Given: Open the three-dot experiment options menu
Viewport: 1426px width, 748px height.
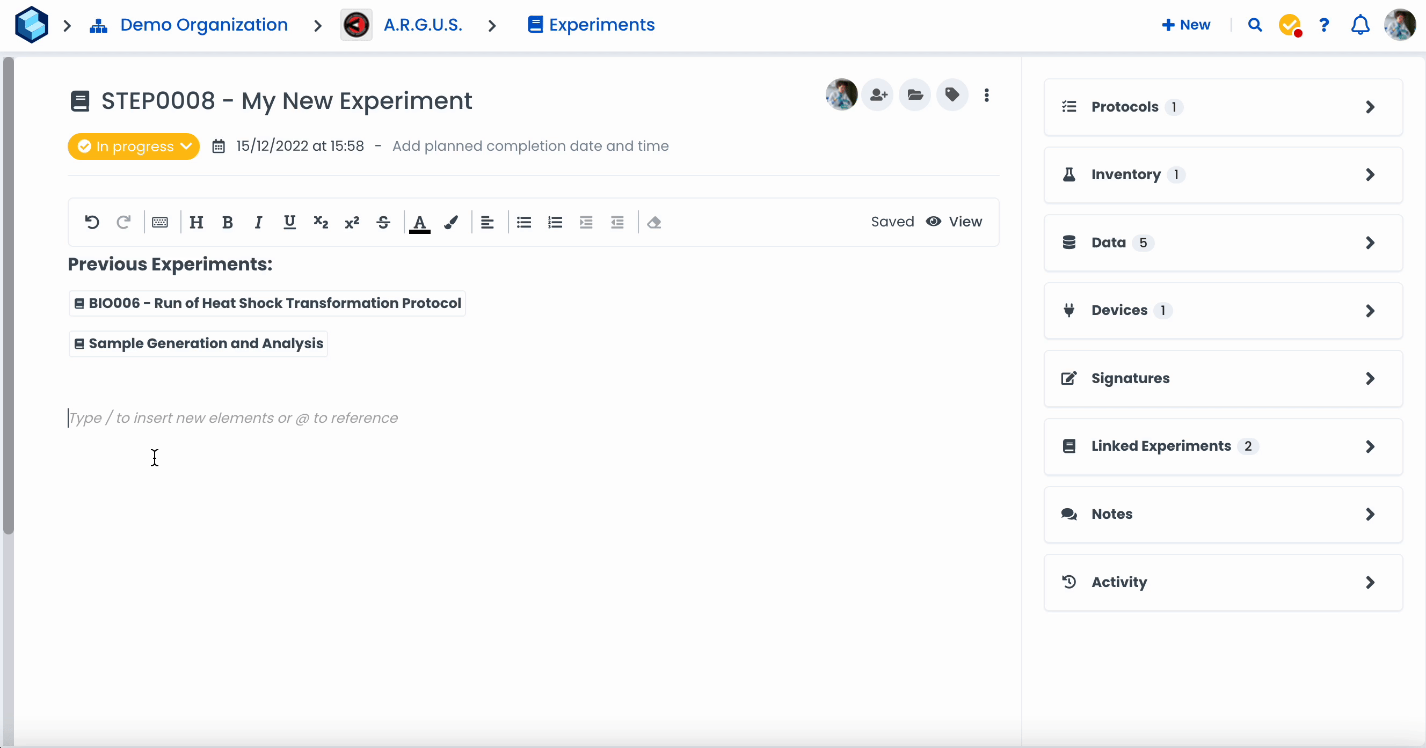Looking at the screenshot, I should (x=986, y=95).
